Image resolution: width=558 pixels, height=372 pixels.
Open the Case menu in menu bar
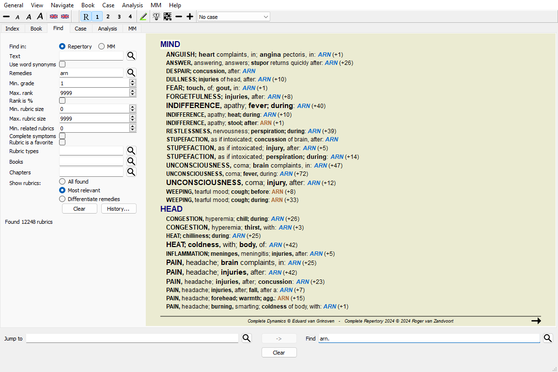coord(108,5)
